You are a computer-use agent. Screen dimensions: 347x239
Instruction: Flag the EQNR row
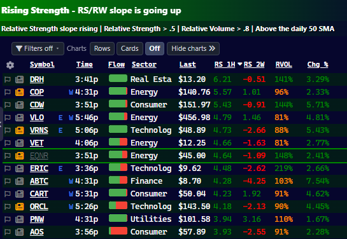coord(8,156)
